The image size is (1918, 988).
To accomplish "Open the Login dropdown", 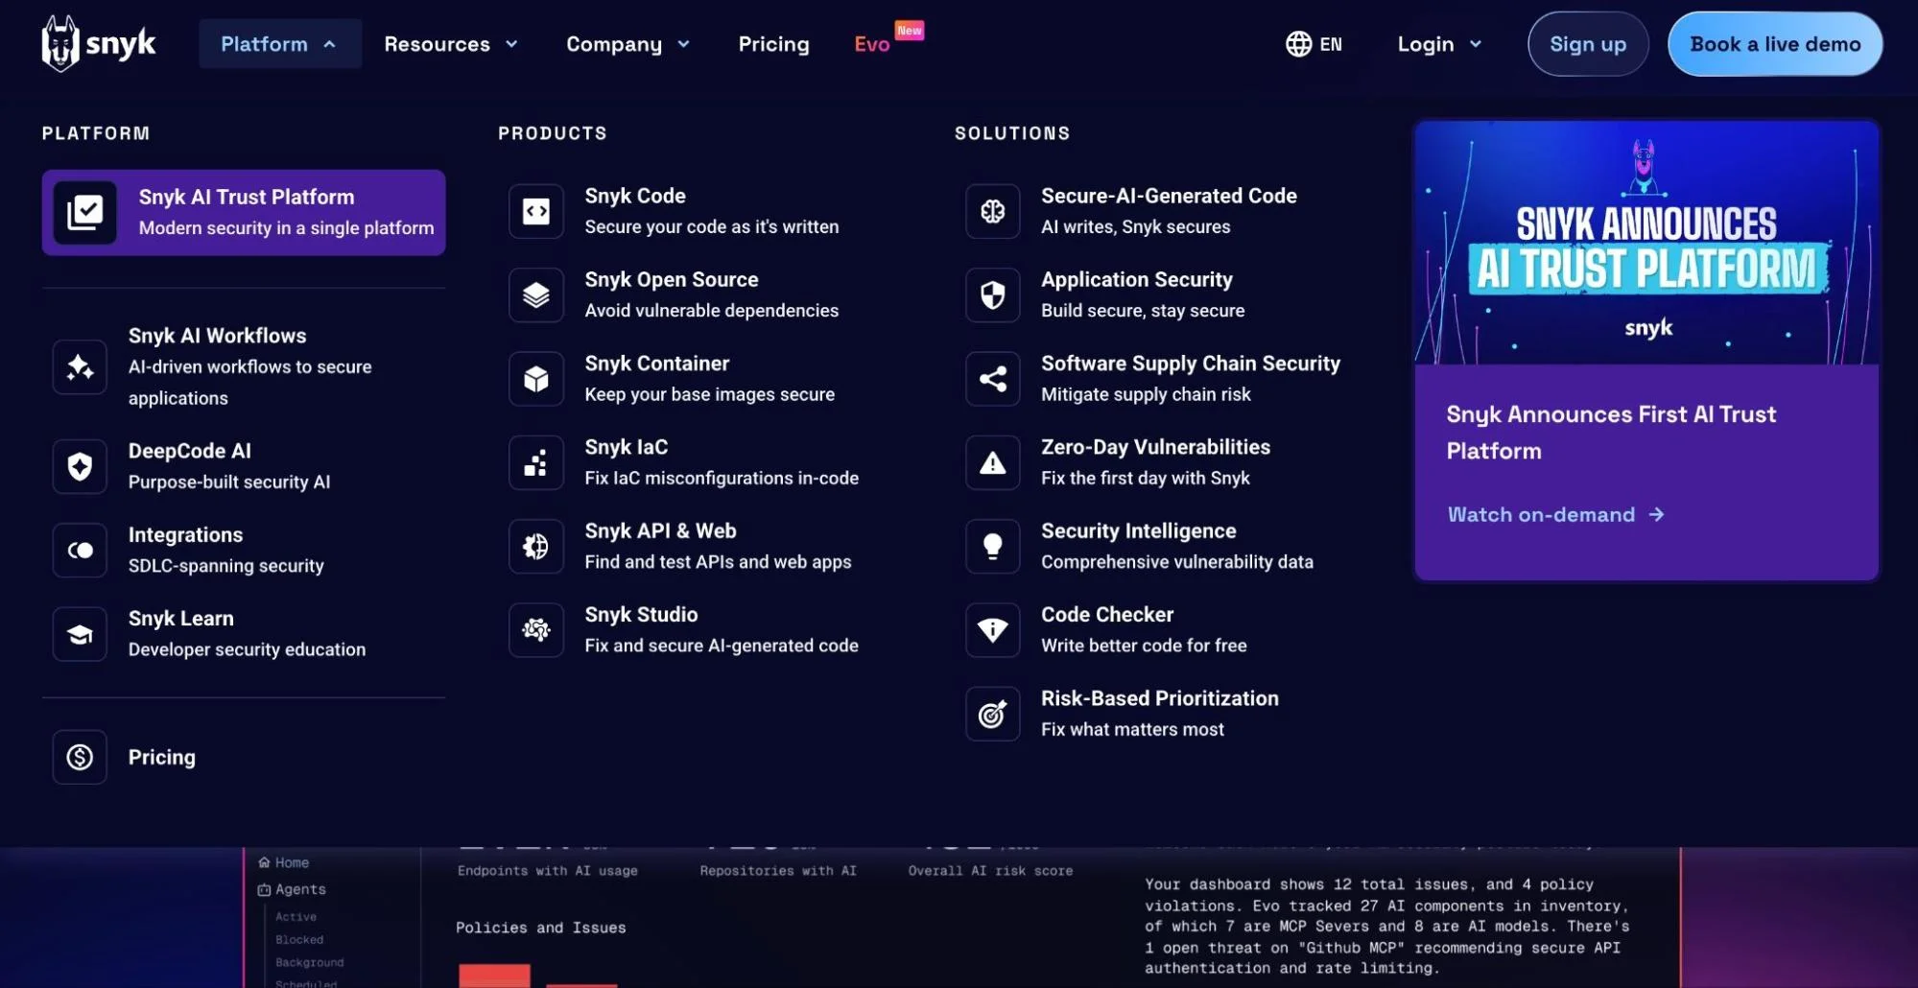I will [1439, 44].
